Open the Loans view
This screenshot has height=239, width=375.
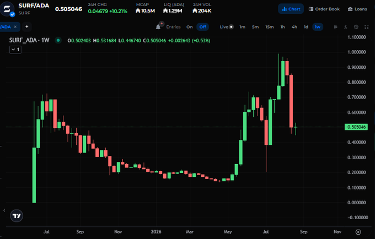click(x=357, y=9)
